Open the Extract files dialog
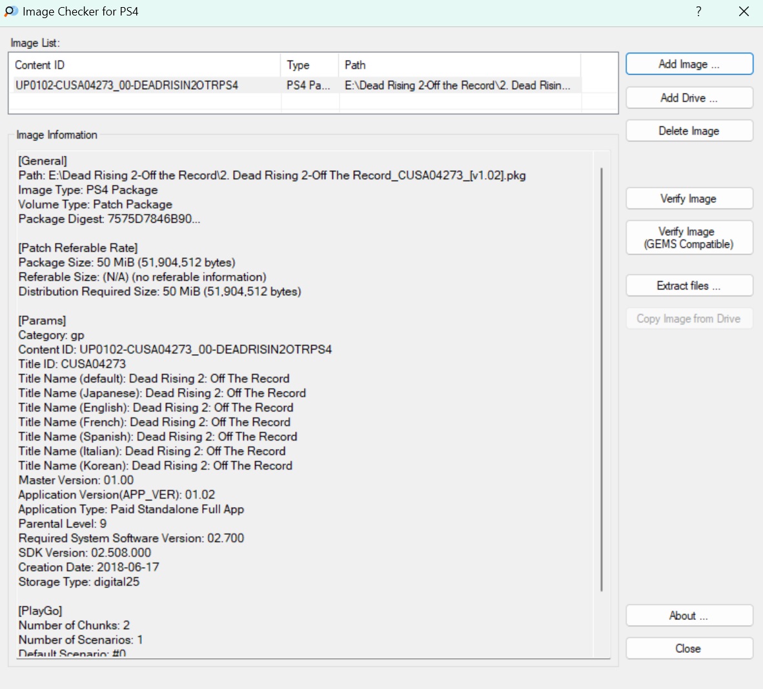The image size is (763, 689). [x=689, y=286]
